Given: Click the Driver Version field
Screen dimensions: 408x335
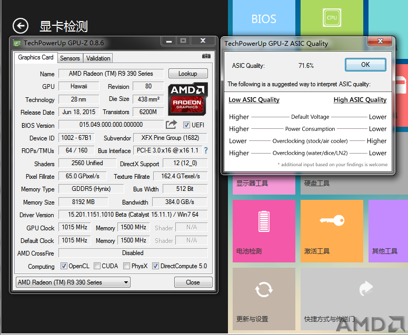Looking at the screenshot, I should tap(133, 215).
